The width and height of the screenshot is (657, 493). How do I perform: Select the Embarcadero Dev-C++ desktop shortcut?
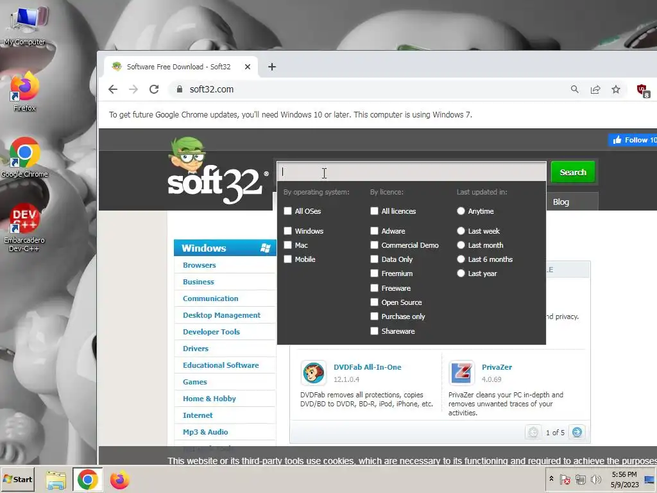pos(24,227)
